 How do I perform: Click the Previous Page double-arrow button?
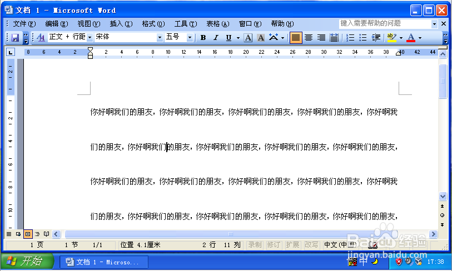(x=442, y=206)
